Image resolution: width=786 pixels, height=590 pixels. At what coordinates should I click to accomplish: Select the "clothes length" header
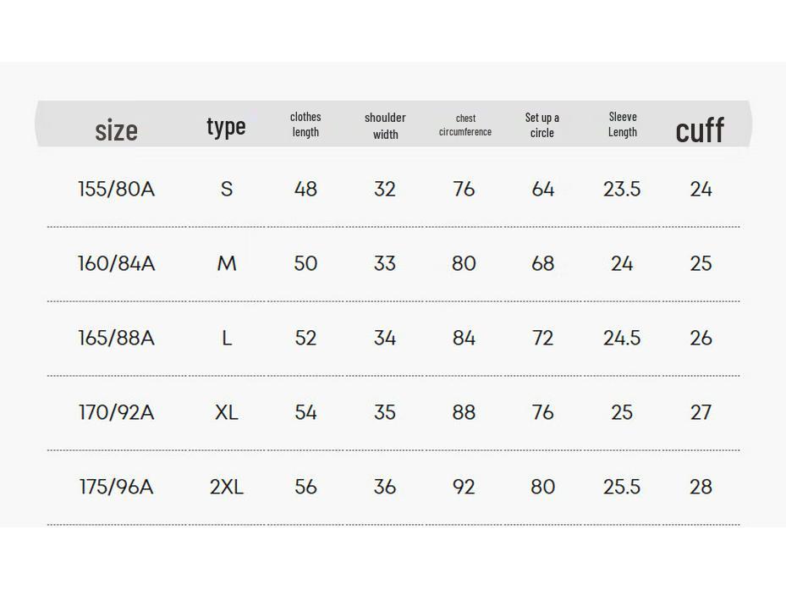point(305,124)
